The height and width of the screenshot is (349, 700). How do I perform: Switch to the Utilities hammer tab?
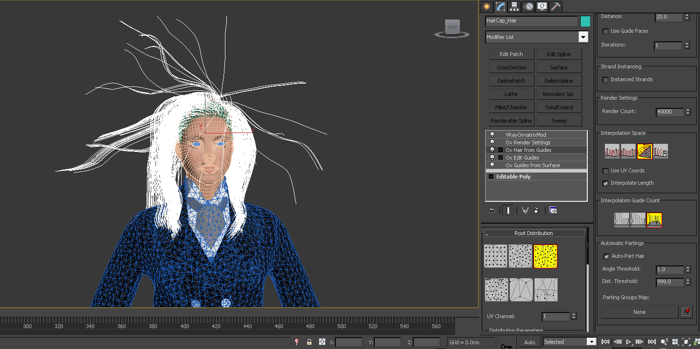coord(555,7)
